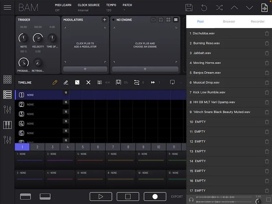Click the save patch floppy icon
This screenshot has height=204, width=272.
point(189,8)
